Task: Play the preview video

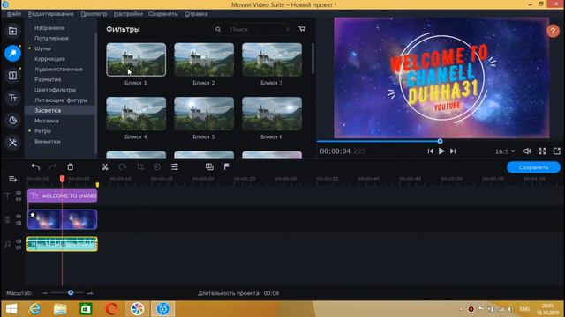Action: click(441, 151)
